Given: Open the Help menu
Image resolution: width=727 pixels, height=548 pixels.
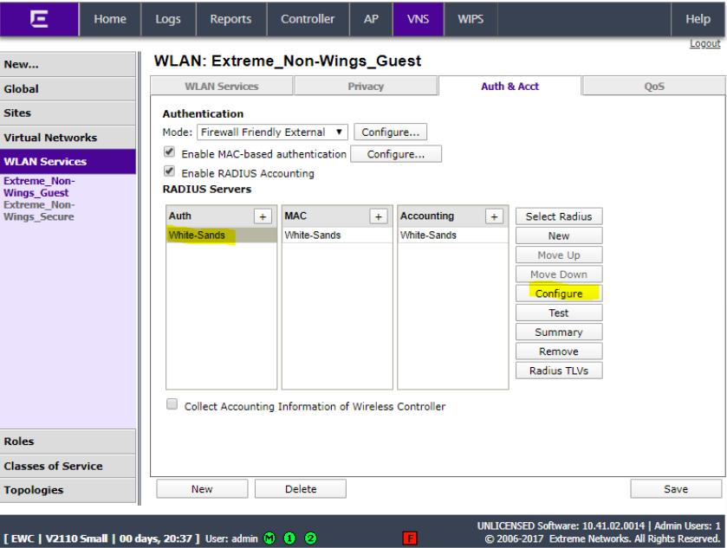Looking at the screenshot, I should click(x=698, y=19).
